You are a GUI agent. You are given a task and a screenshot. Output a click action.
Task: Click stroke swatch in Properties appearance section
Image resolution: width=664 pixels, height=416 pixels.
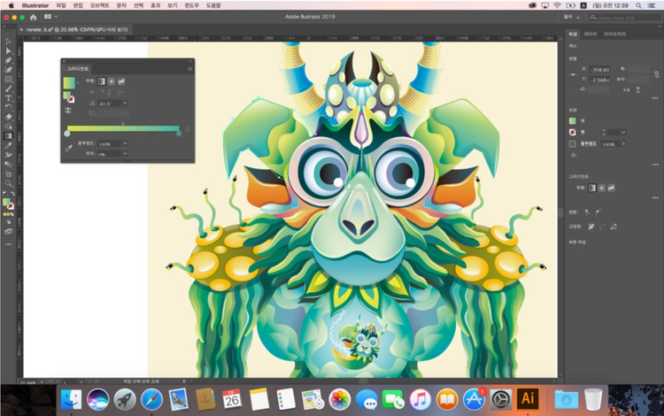pos(573,133)
